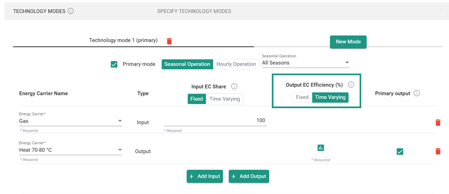This screenshot has width=449, height=194.
Task: Click info icon next to Output EC Efficiency
Action: [351, 85]
